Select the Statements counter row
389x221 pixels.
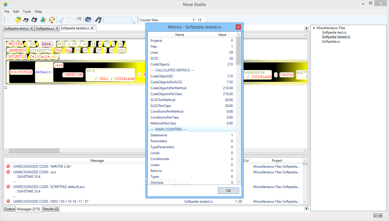192,135
